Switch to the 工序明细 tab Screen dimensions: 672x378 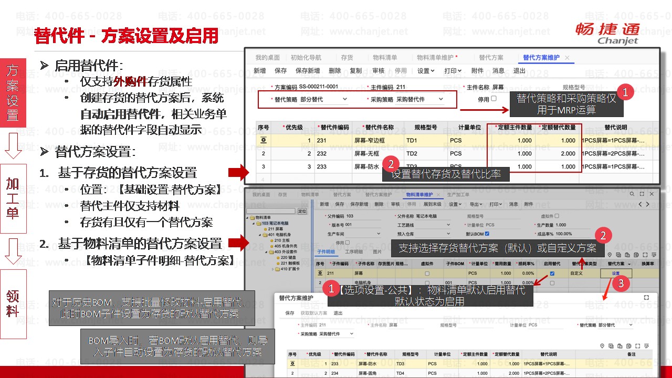coord(354,252)
